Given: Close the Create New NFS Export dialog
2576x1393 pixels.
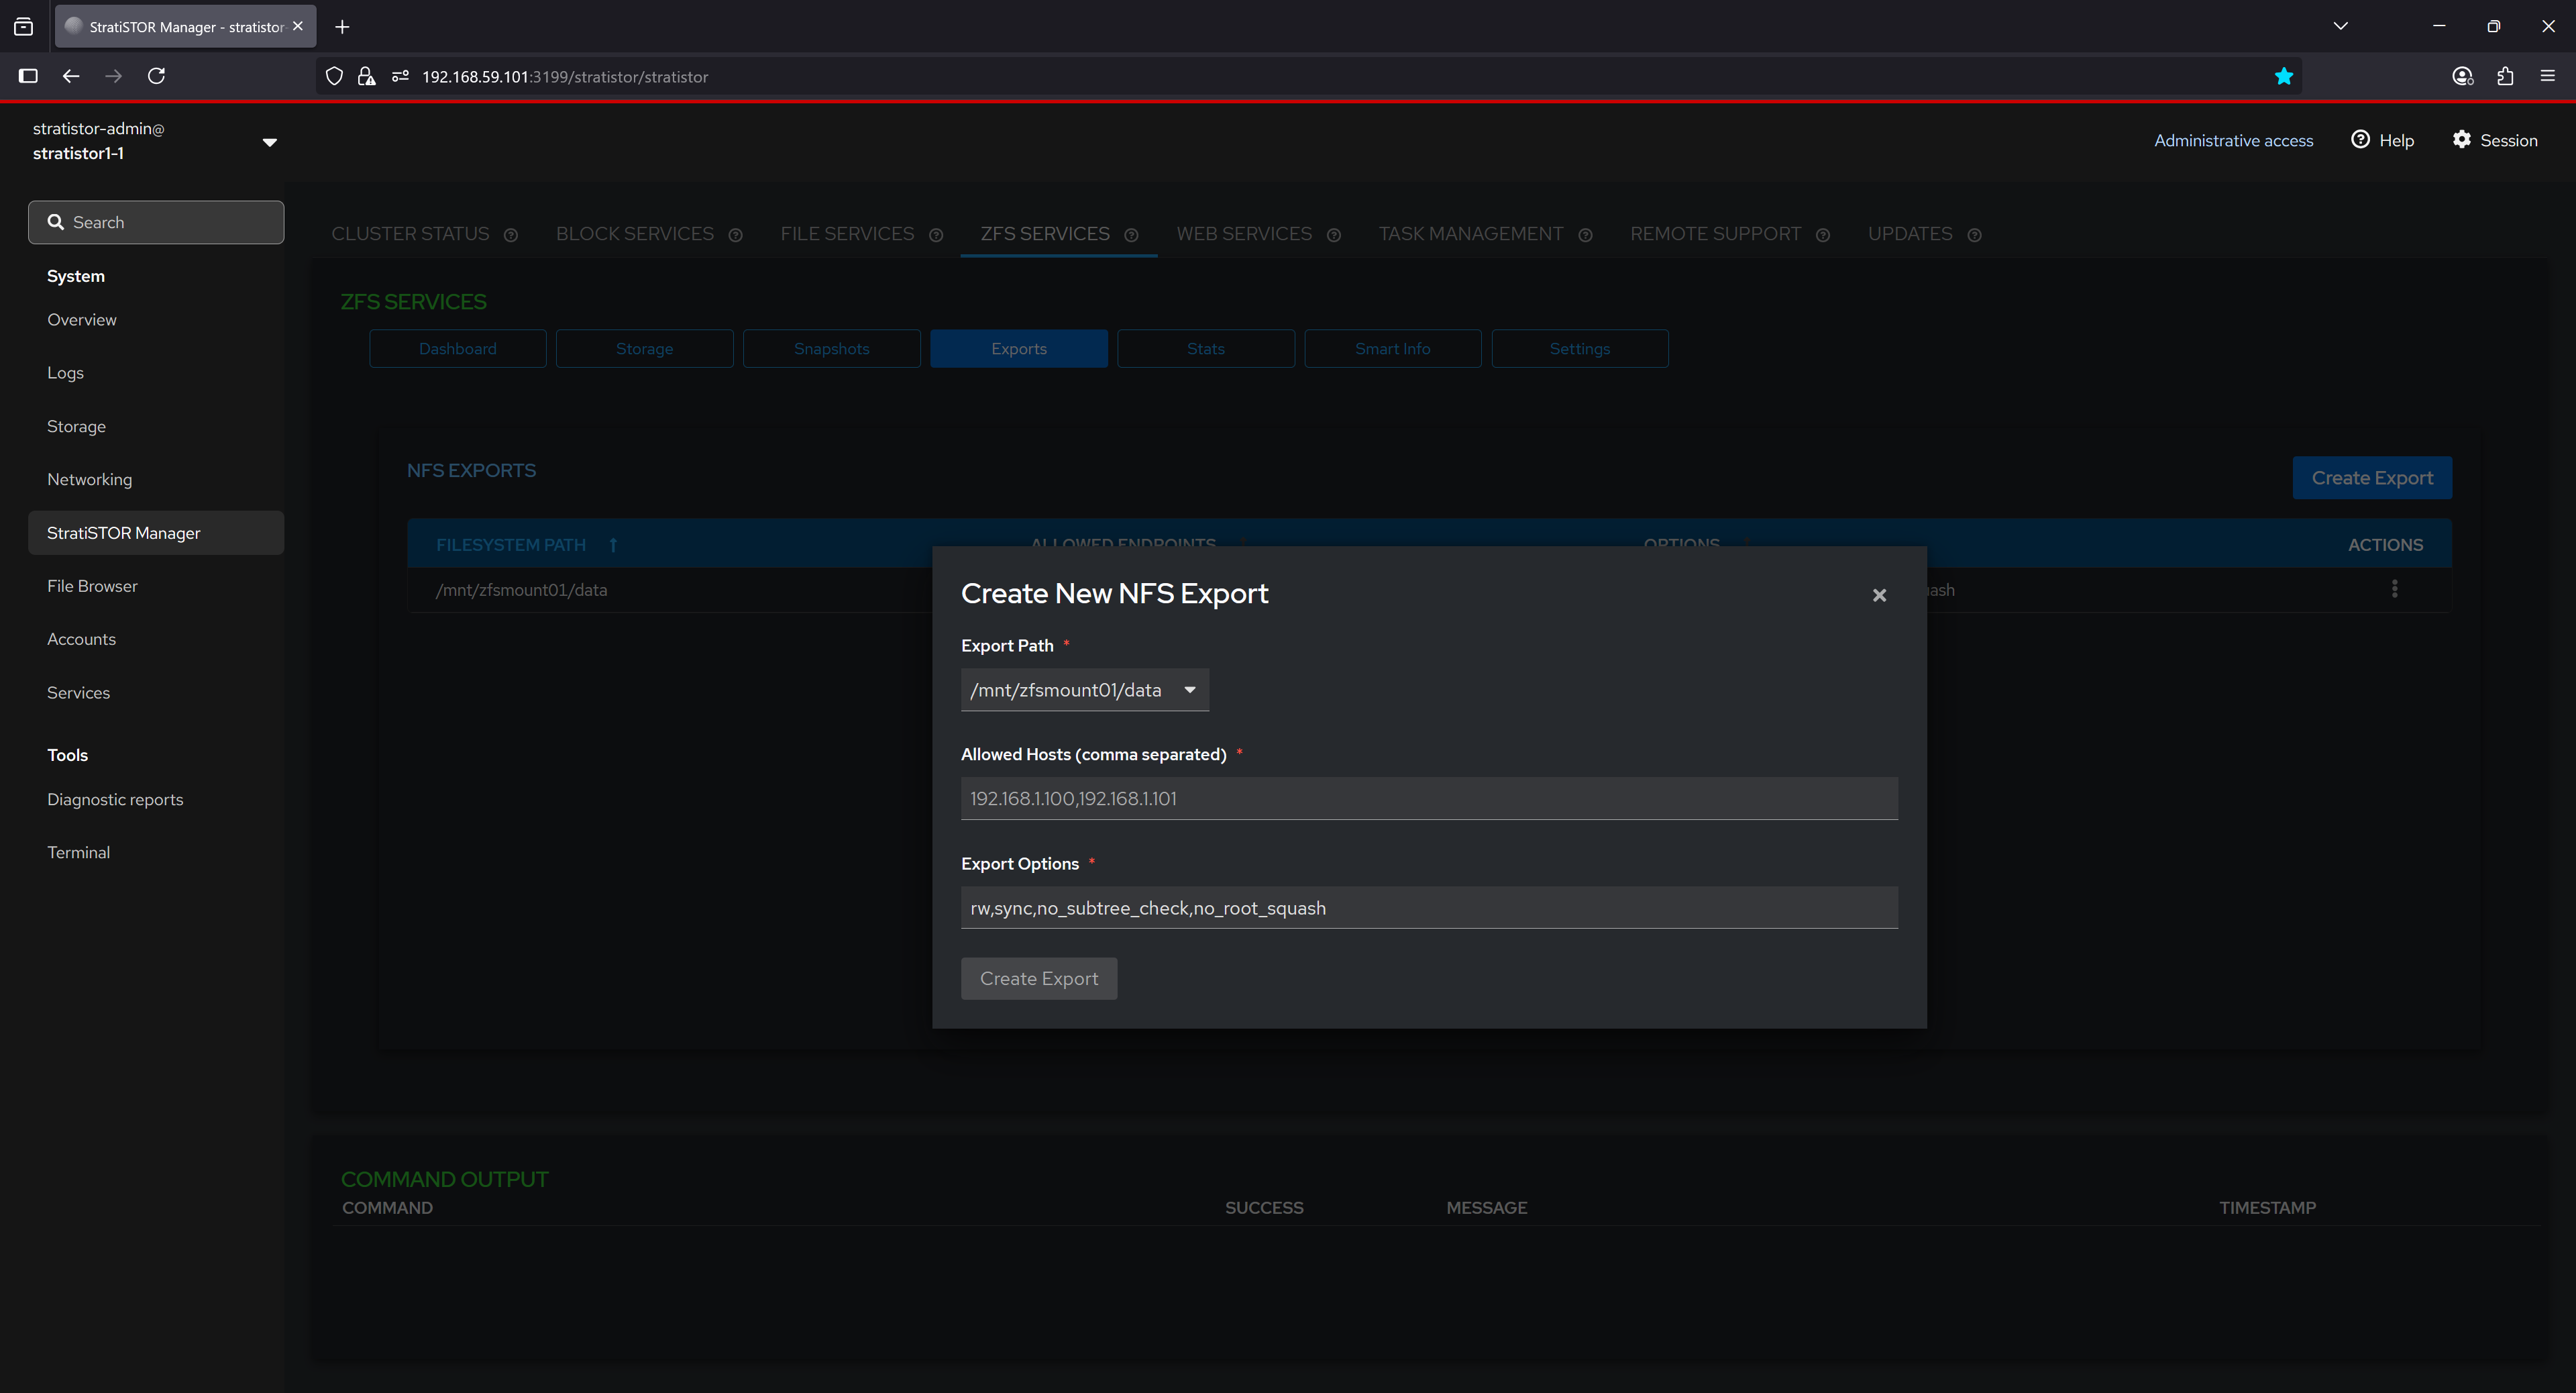Looking at the screenshot, I should click(1879, 595).
